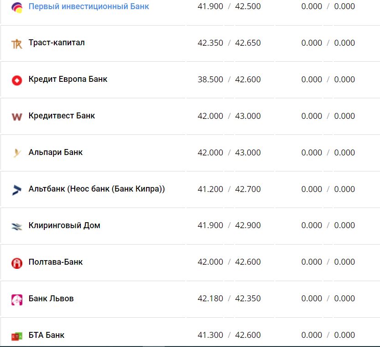
Task: Open the Траст-капитал bank name link
Action: tap(57, 43)
